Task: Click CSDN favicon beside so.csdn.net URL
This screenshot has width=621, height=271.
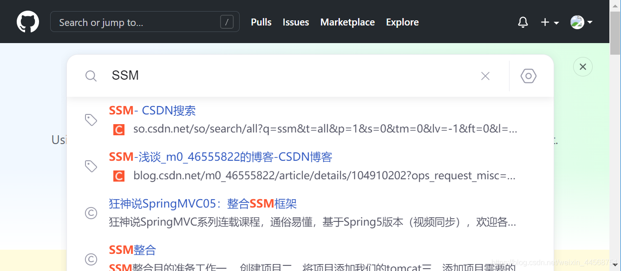Action: (119, 130)
